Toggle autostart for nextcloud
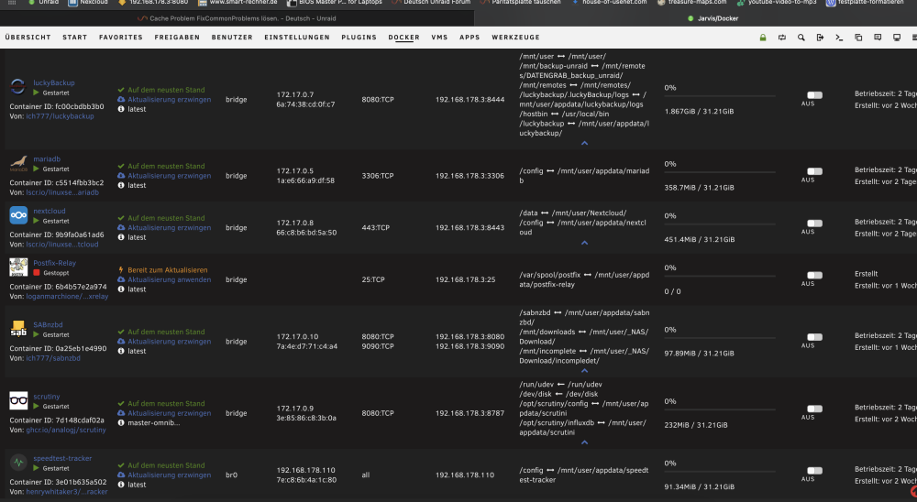The image size is (917, 502). [814, 224]
